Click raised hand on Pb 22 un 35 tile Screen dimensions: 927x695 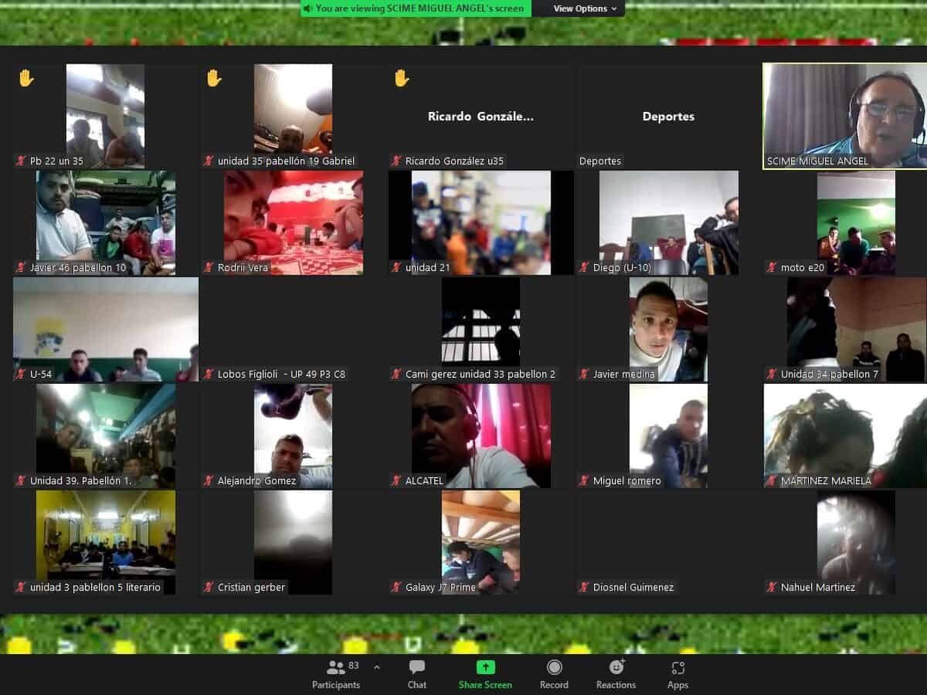26,78
